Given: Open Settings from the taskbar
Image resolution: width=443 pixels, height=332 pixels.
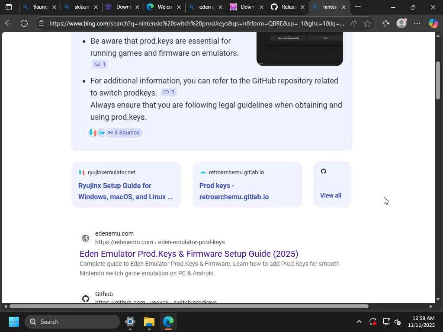Looking at the screenshot, I should click(x=130, y=322).
